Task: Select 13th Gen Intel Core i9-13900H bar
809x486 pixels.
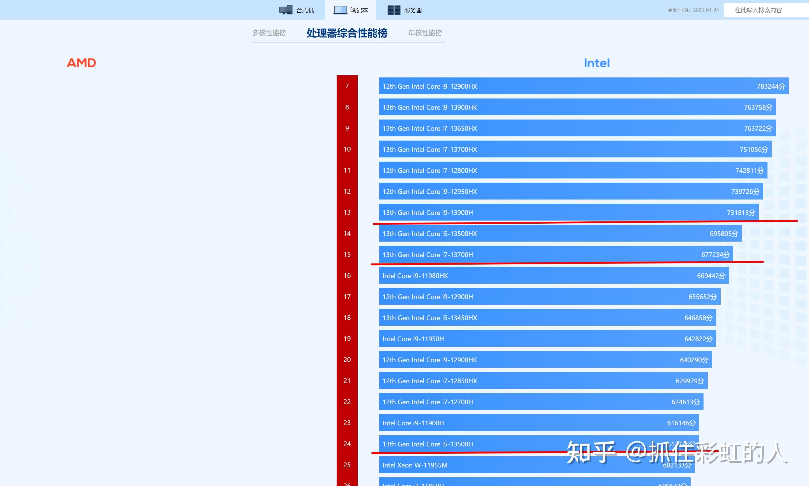Action: pyautogui.click(x=569, y=212)
